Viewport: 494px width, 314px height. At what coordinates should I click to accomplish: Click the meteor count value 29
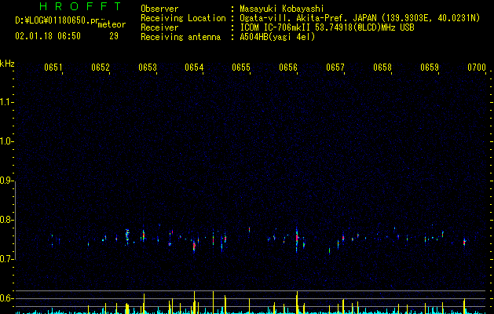pos(114,36)
